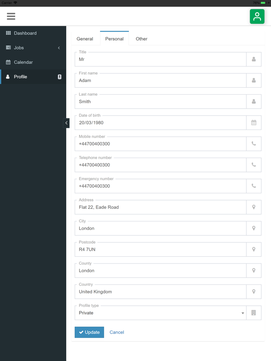
Task: Click the Profile alert badge in sidebar
Action: click(x=60, y=77)
